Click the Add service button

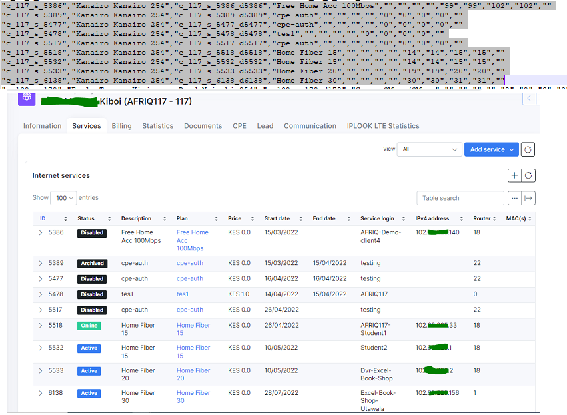pyautogui.click(x=487, y=149)
